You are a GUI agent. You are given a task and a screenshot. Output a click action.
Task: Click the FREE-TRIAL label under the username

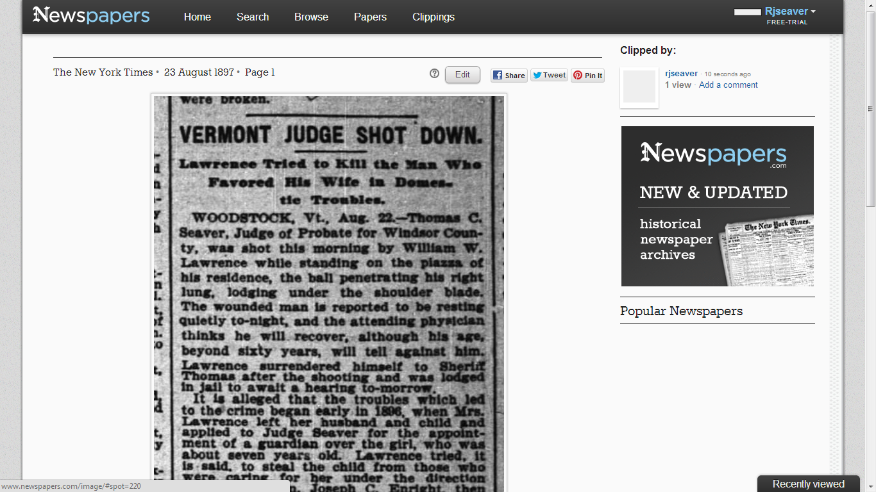pos(788,22)
